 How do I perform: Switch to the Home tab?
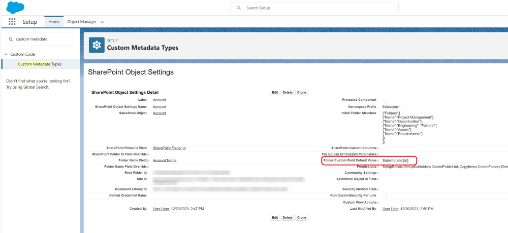pyautogui.click(x=54, y=22)
